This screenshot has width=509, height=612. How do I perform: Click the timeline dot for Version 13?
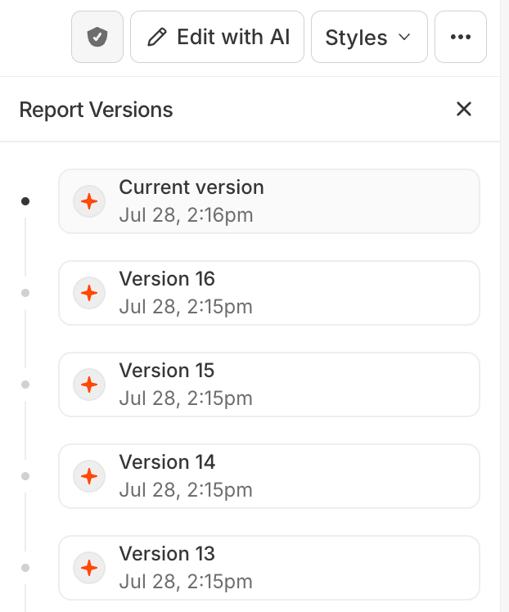pyautogui.click(x=25, y=568)
